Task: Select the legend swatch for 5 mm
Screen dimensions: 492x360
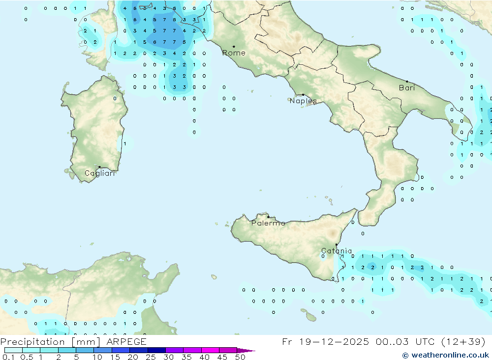Action: click(x=85, y=350)
